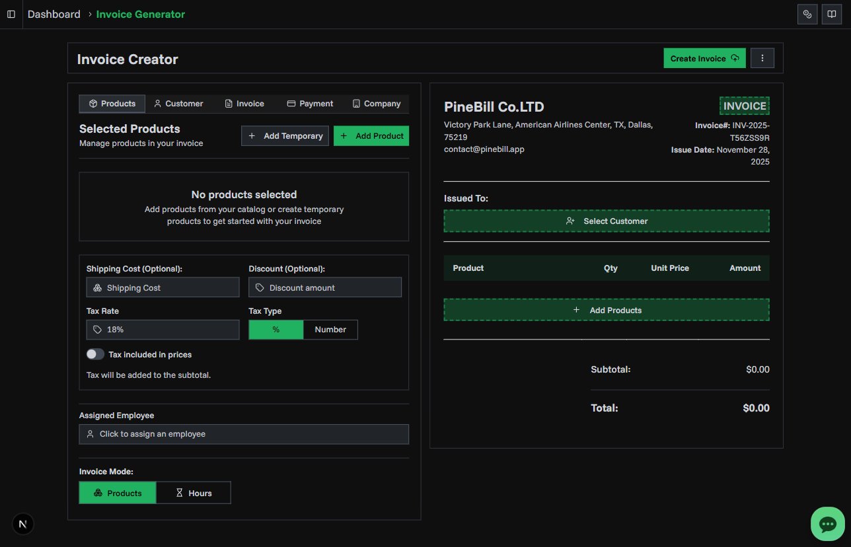Click the link icon in top bar
The image size is (851, 547).
click(x=807, y=14)
